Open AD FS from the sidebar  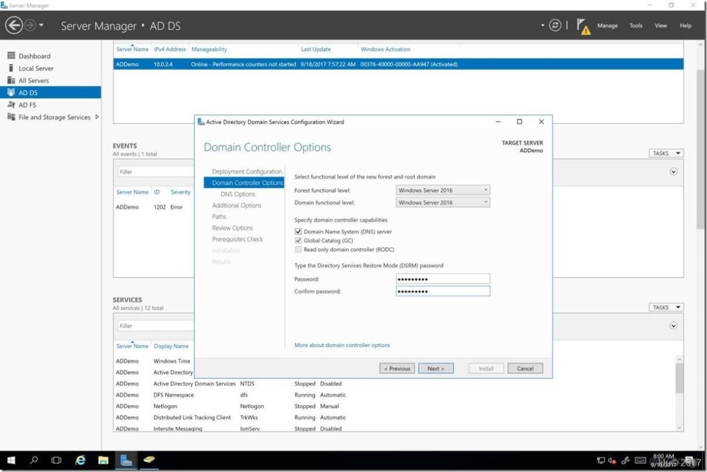(x=27, y=104)
